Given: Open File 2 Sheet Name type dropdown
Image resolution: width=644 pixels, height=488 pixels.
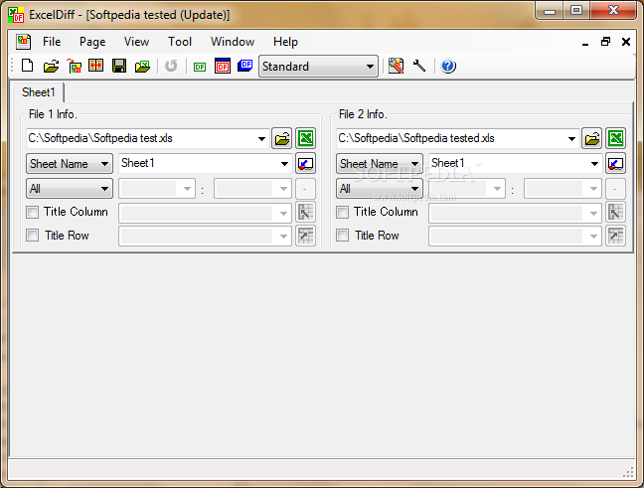Looking at the screenshot, I should [x=380, y=164].
